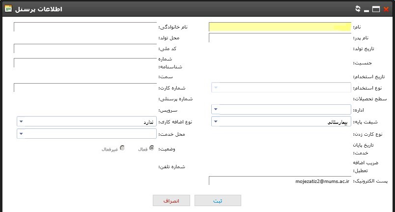
Task: Click the yellow نام input field
Action: point(280,27)
